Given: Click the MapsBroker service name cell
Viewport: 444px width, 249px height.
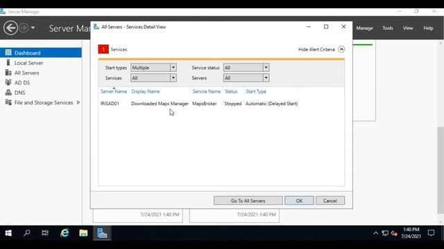Looking at the screenshot, I should pos(205,104).
